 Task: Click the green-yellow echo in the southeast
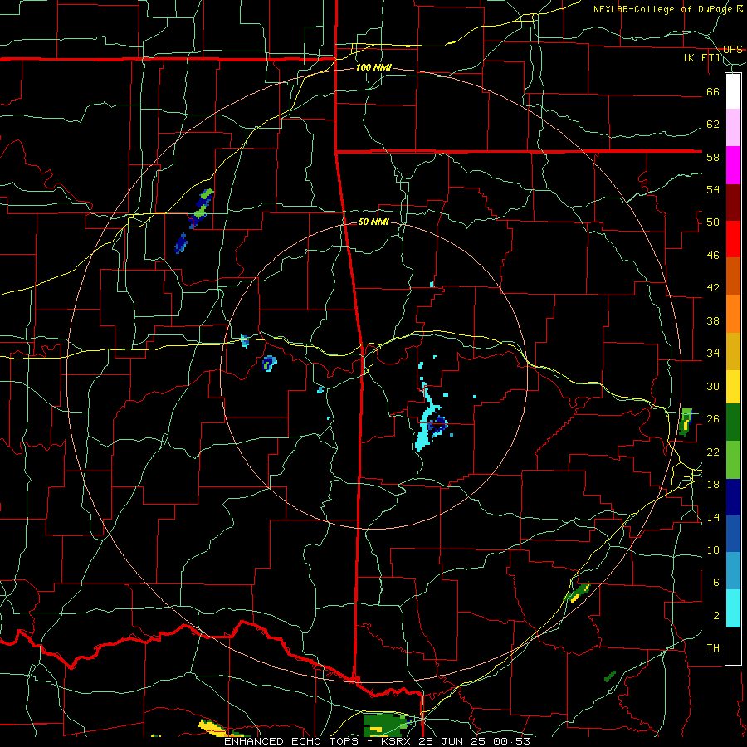coord(579,593)
